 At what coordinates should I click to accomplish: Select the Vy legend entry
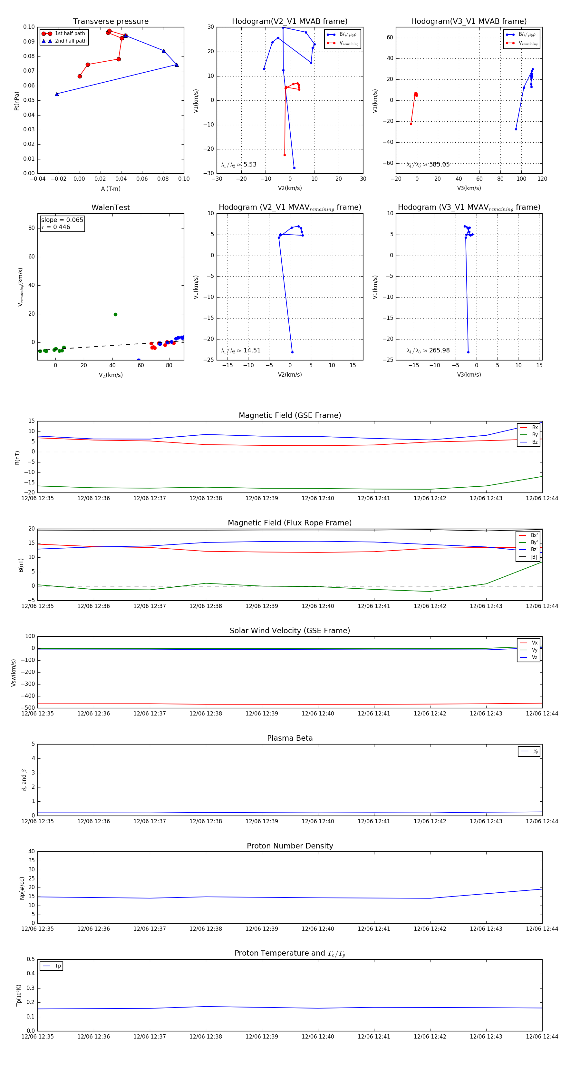pyautogui.click(x=529, y=650)
